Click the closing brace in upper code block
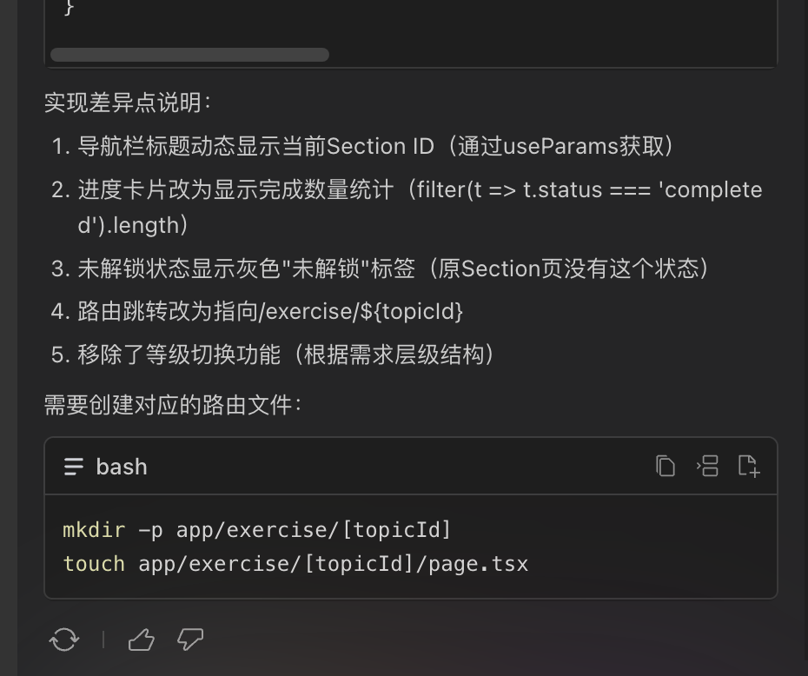808x676 pixels. coord(70,9)
